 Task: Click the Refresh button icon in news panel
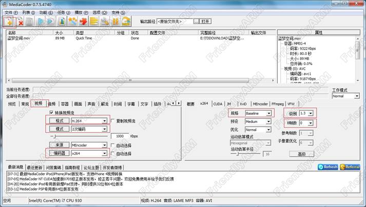(328, 167)
